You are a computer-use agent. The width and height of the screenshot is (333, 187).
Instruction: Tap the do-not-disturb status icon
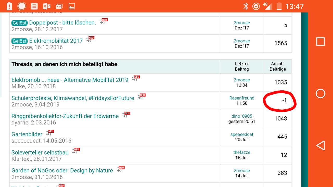(256, 6)
